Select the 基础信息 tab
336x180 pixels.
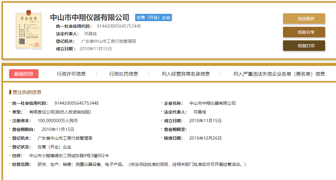24,74
